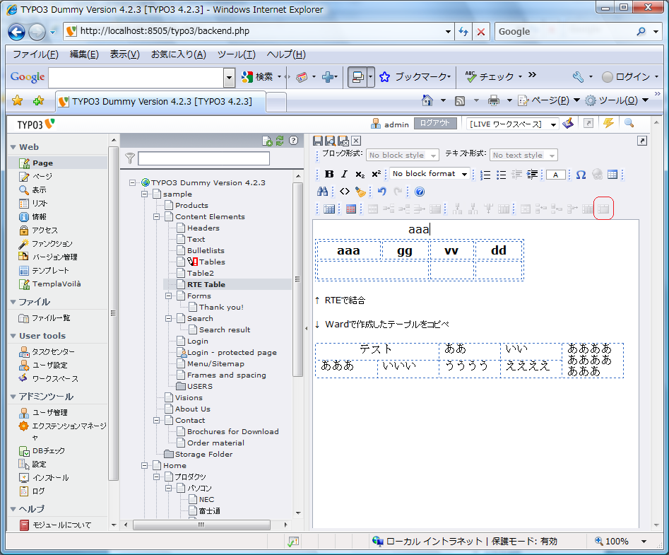Save the document with the floppy icon
The height and width of the screenshot is (555, 669).
click(x=317, y=141)
